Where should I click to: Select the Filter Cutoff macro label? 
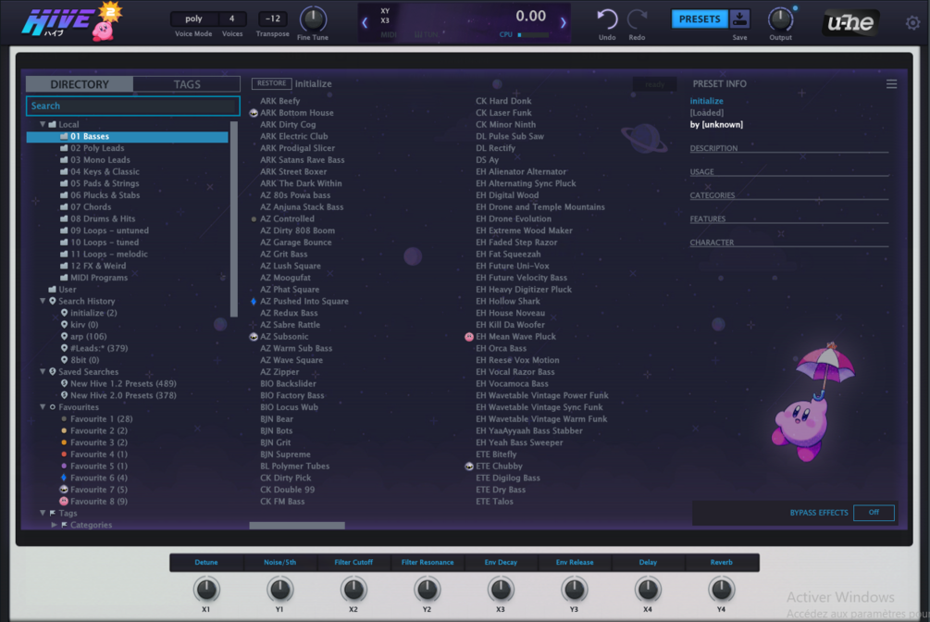click(x=353, y=563)
